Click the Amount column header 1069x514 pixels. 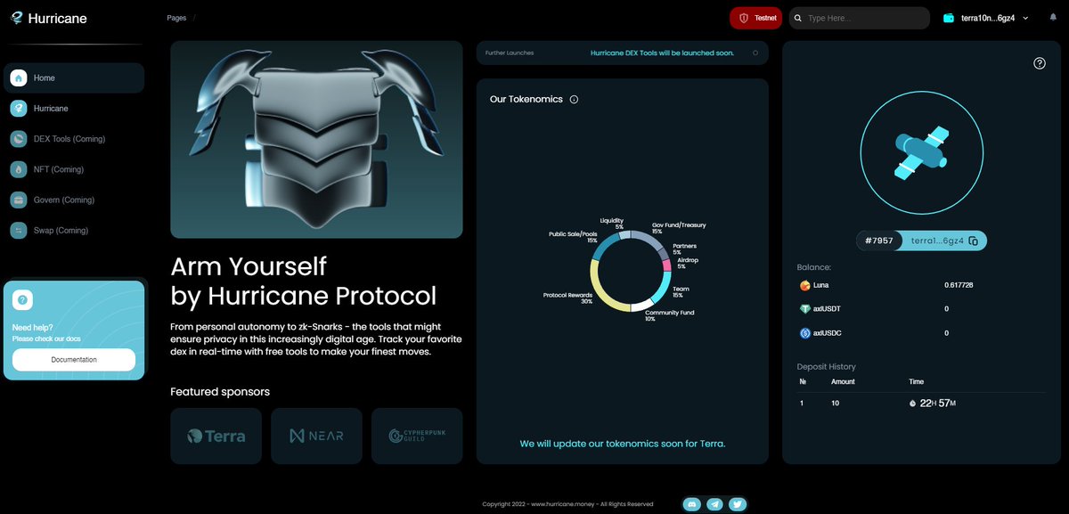[x=843, y=381]
